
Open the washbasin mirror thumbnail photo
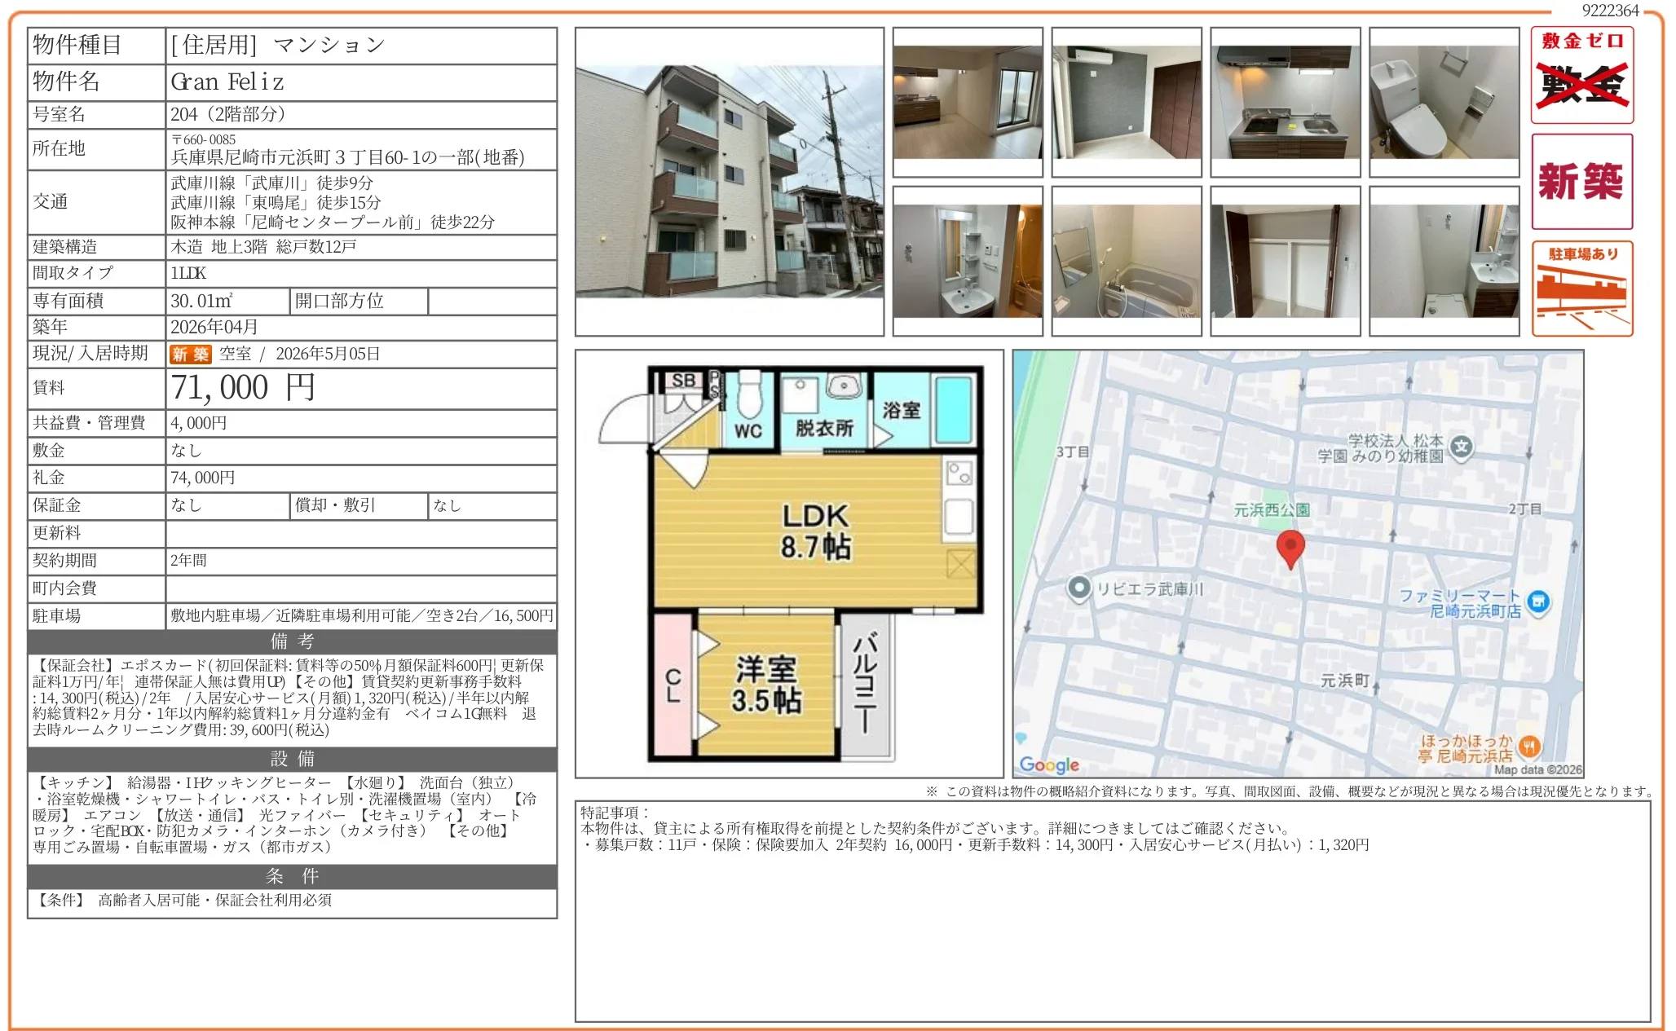(x=967, y=261)
